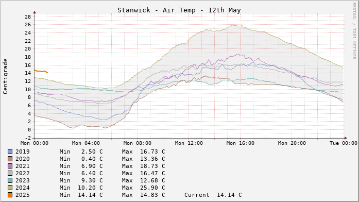The width and height of the screenshot is (359, 202).
Task: Click the 2025 Min value '14.14 C'
Action: click(90, 195)
